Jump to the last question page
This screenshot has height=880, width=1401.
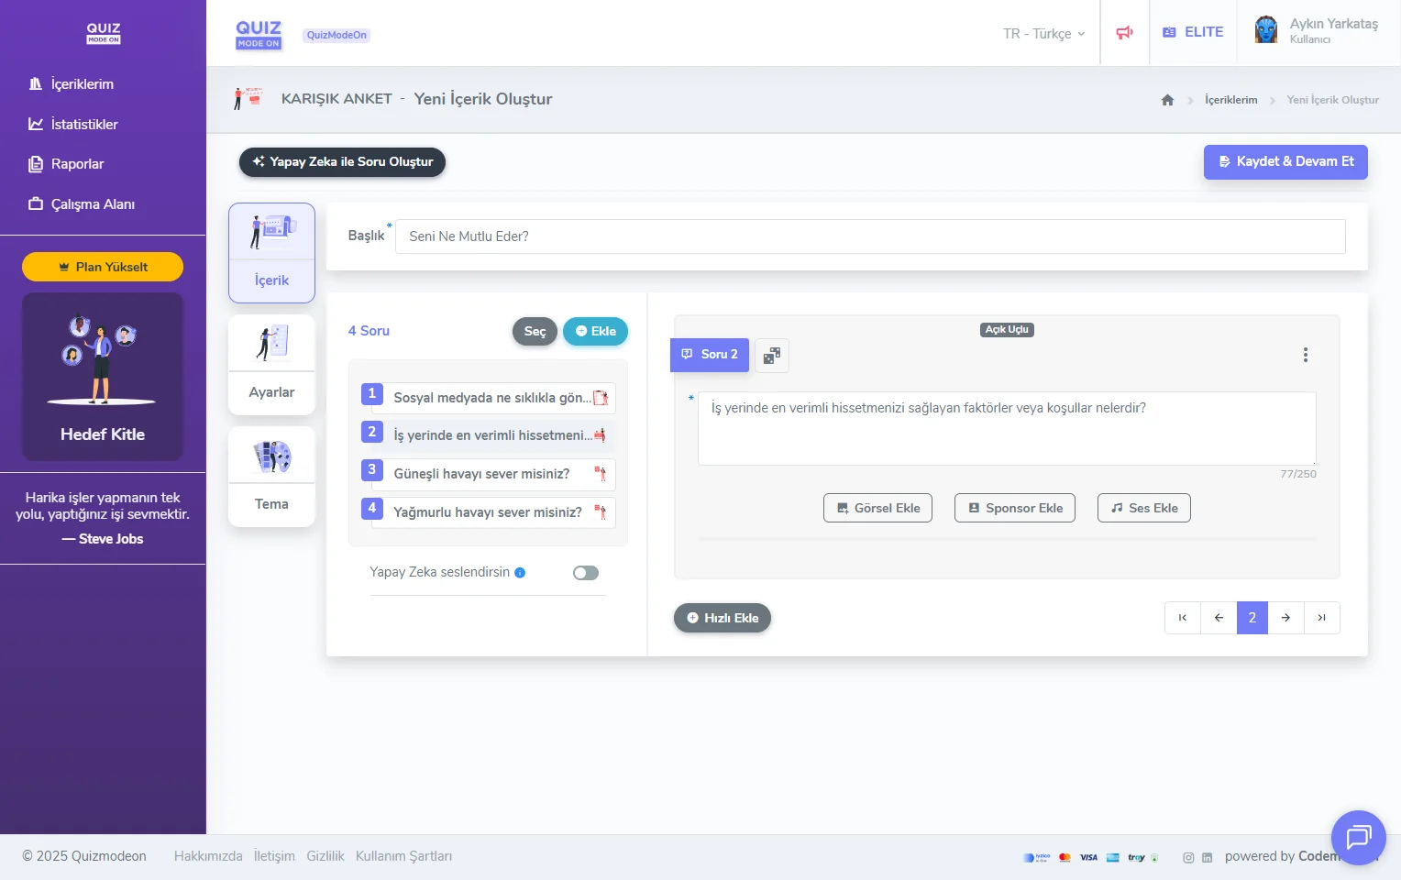click(1321, 618)
